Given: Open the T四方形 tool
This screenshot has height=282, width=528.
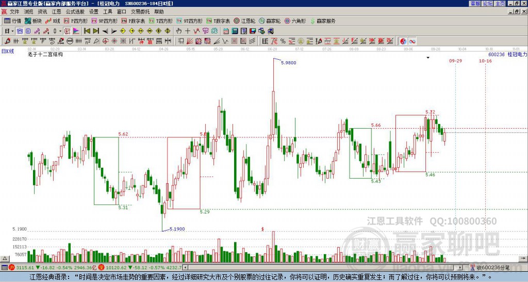Looking at the screenshot, I should pos(160,21).
